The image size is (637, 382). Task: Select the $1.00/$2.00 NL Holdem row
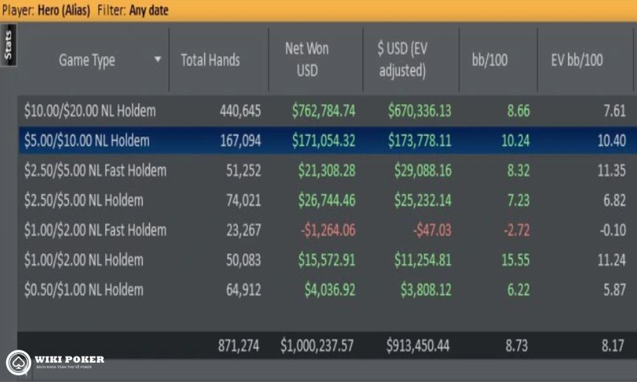click(327, 260)
